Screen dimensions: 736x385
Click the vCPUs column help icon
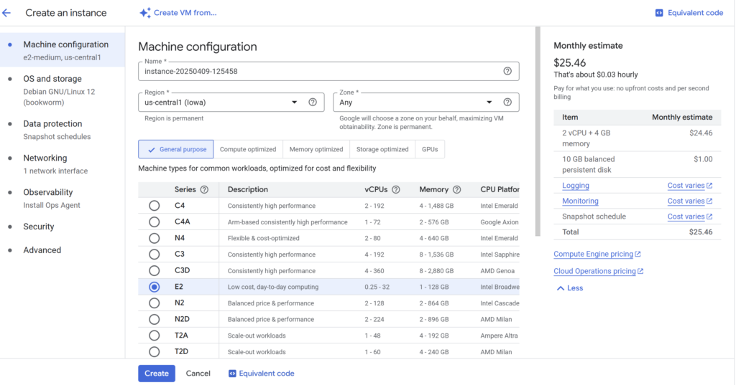coord(396,190)
